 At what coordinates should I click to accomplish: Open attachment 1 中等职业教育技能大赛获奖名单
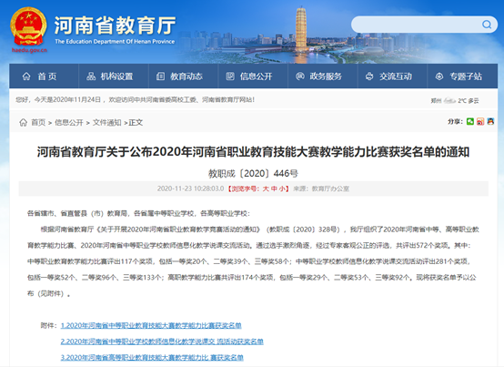point(151,325)
